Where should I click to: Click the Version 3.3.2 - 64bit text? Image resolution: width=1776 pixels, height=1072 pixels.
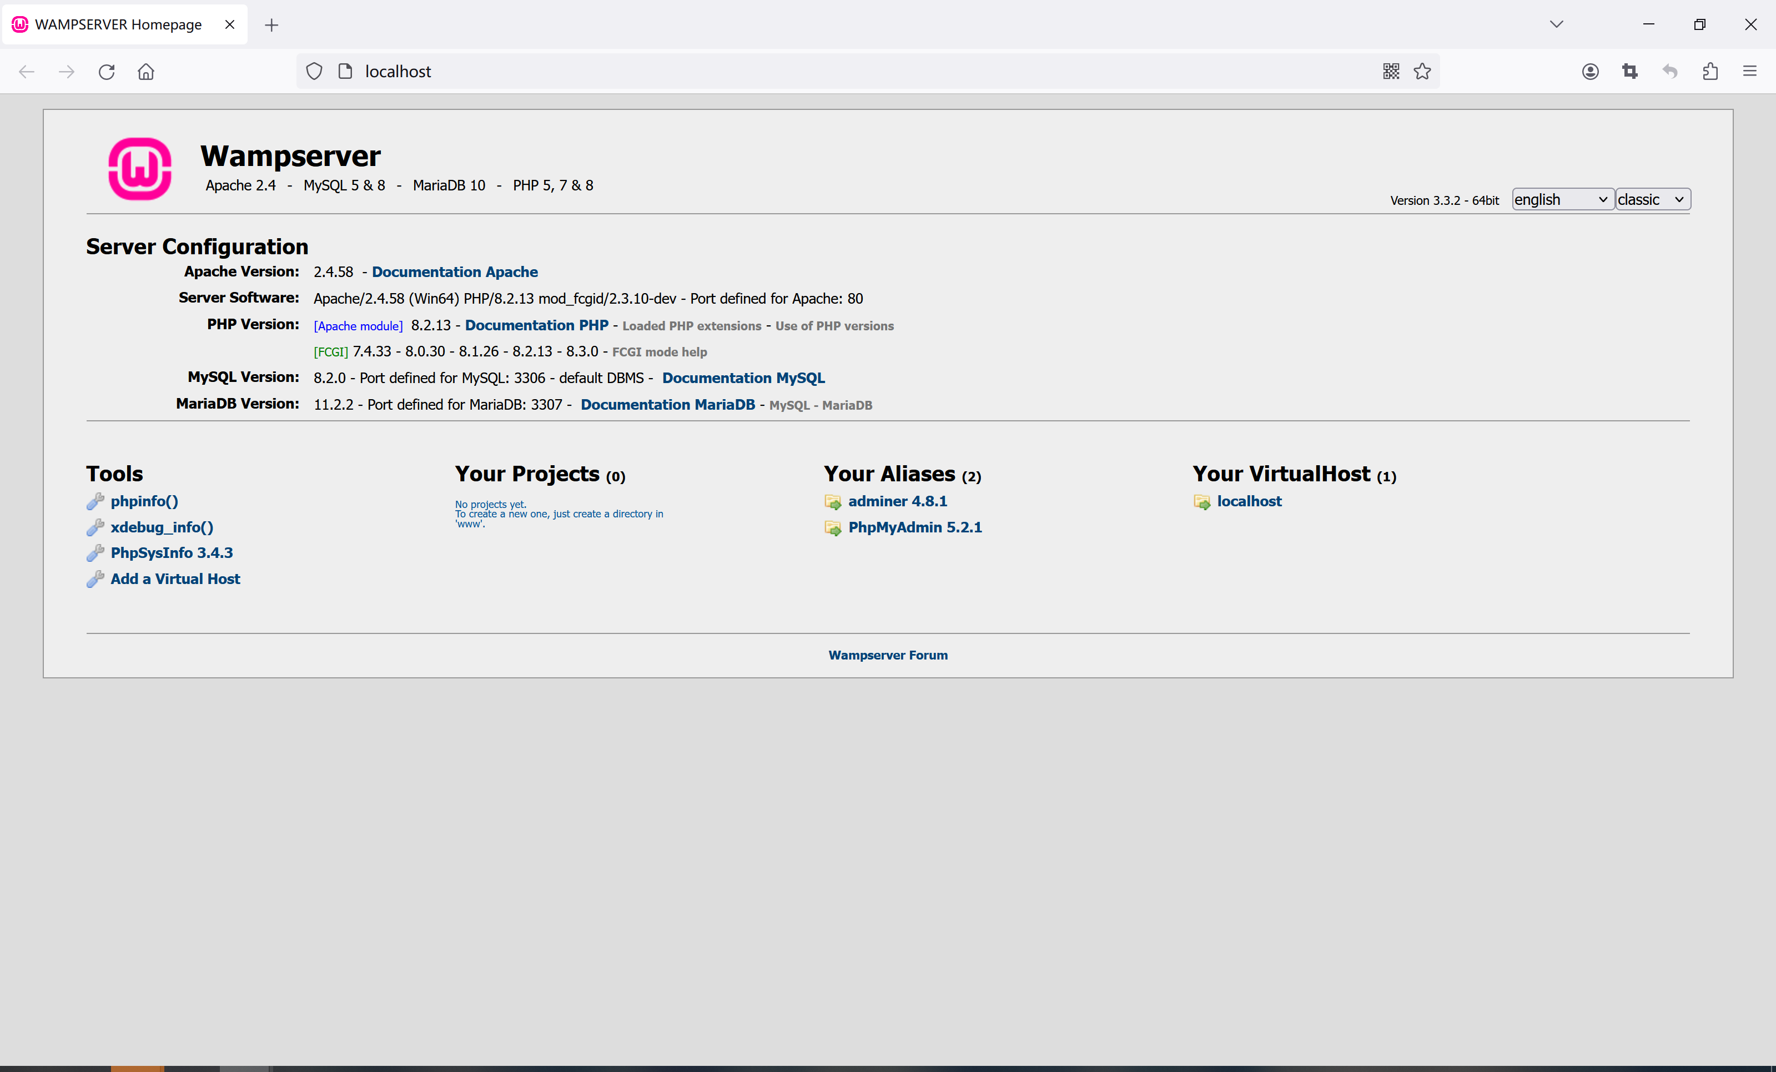pos(1445,200)
